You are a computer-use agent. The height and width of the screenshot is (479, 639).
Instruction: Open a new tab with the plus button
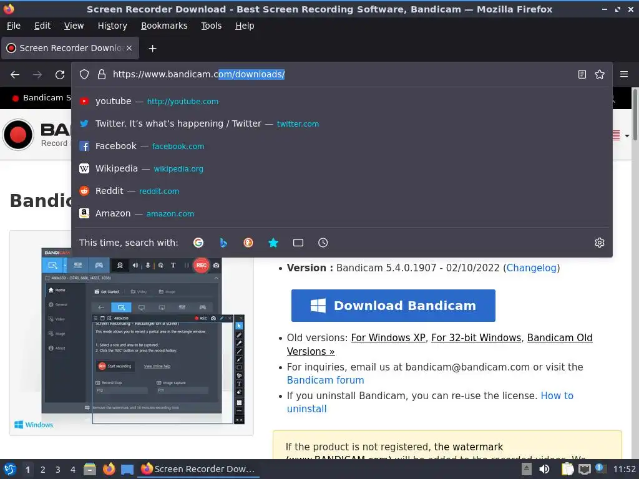[x=152, y=49]
